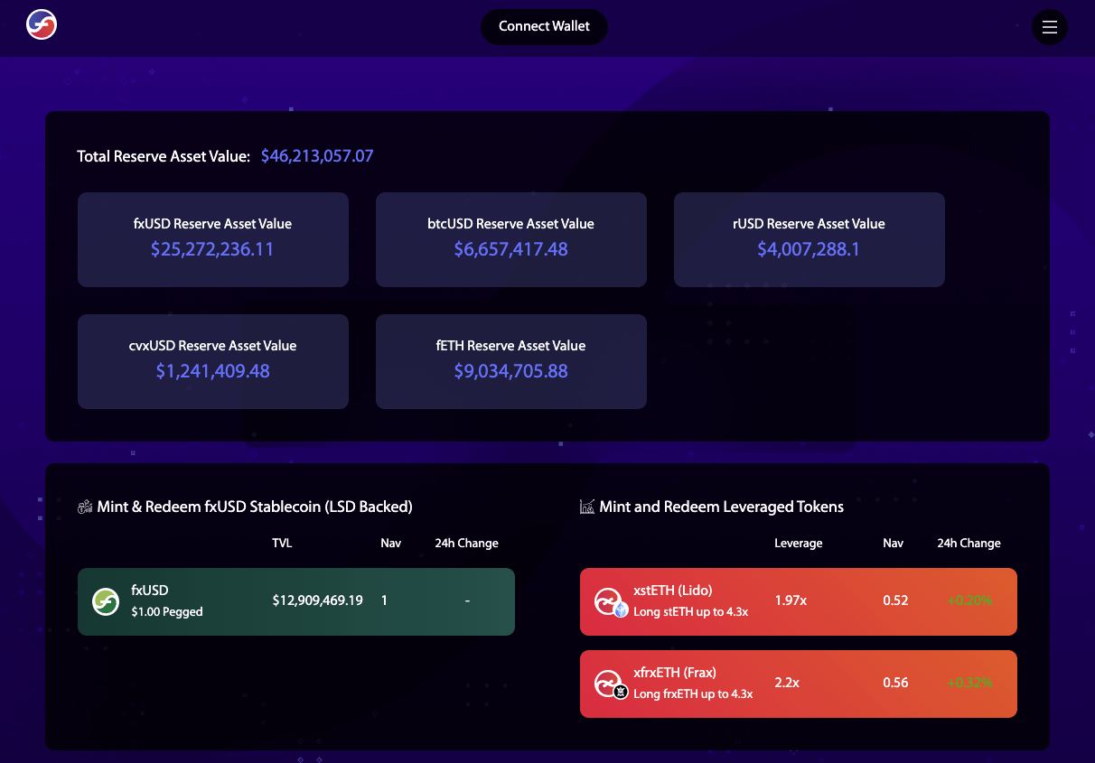The image size is (1095, 763).
Task: Open the hamburger menu icon
Action: point(1049,27)
